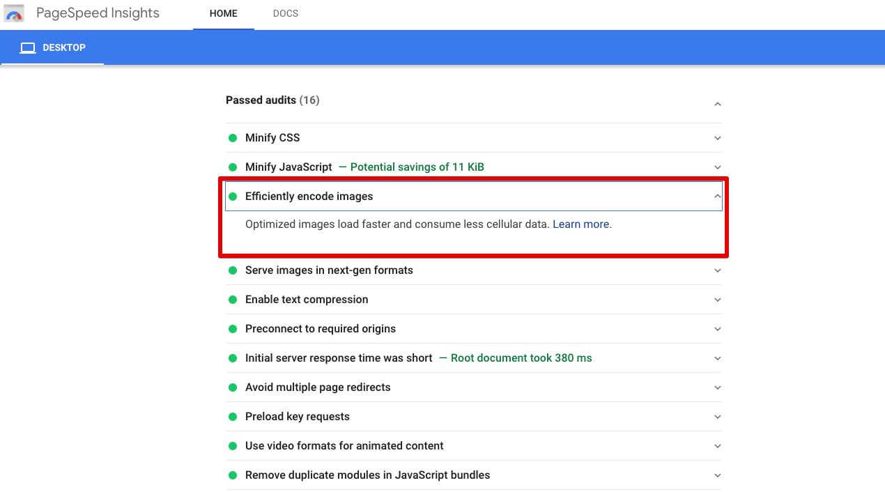The height and width of the screenshot is (492, 885).
Task: Click the Efficiently encode images title
Action: tap(309, 197)
